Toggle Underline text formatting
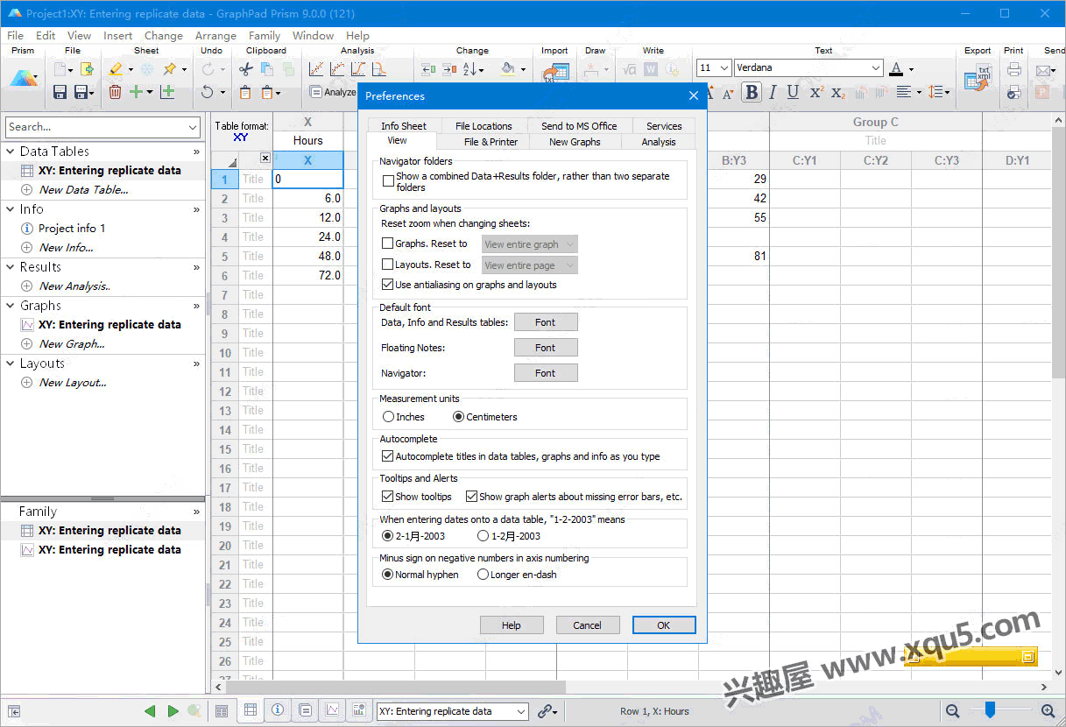Viewport: 1066px width, 727px height. point(793,92)
